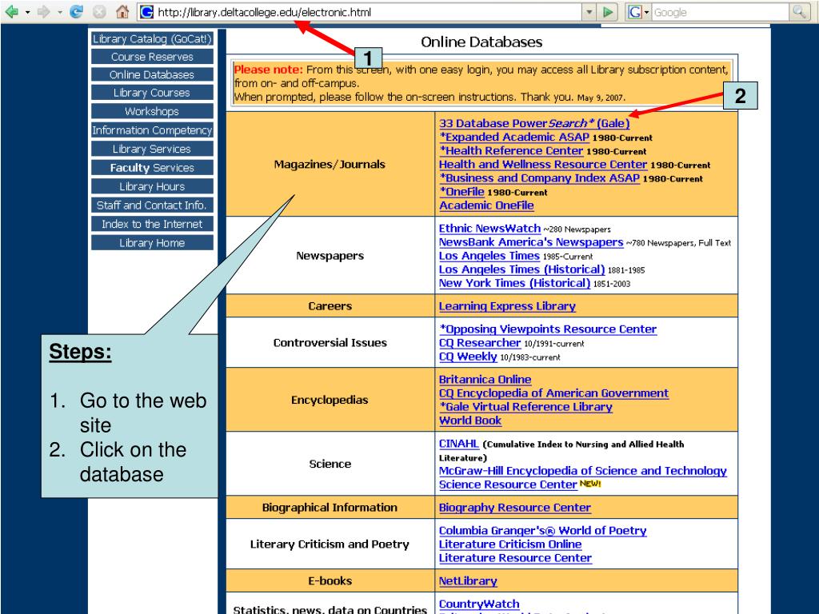Image resolution: width=819 pixels, height=614 pixels.
Task: Click the search magnifier icon
Action: (799, 12)
